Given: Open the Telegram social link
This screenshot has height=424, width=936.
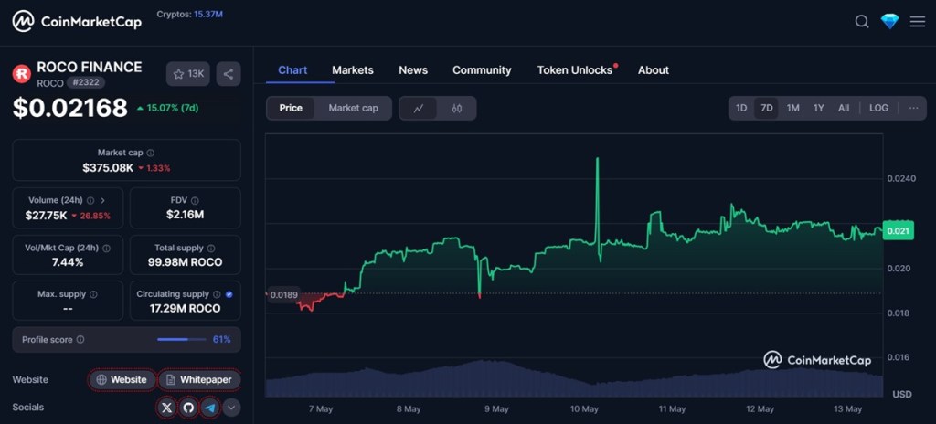Looking at the screenshot, I should pyautogui.click(x=210, y=408).
